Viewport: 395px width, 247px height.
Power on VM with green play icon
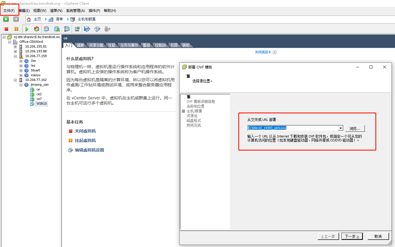27,29
